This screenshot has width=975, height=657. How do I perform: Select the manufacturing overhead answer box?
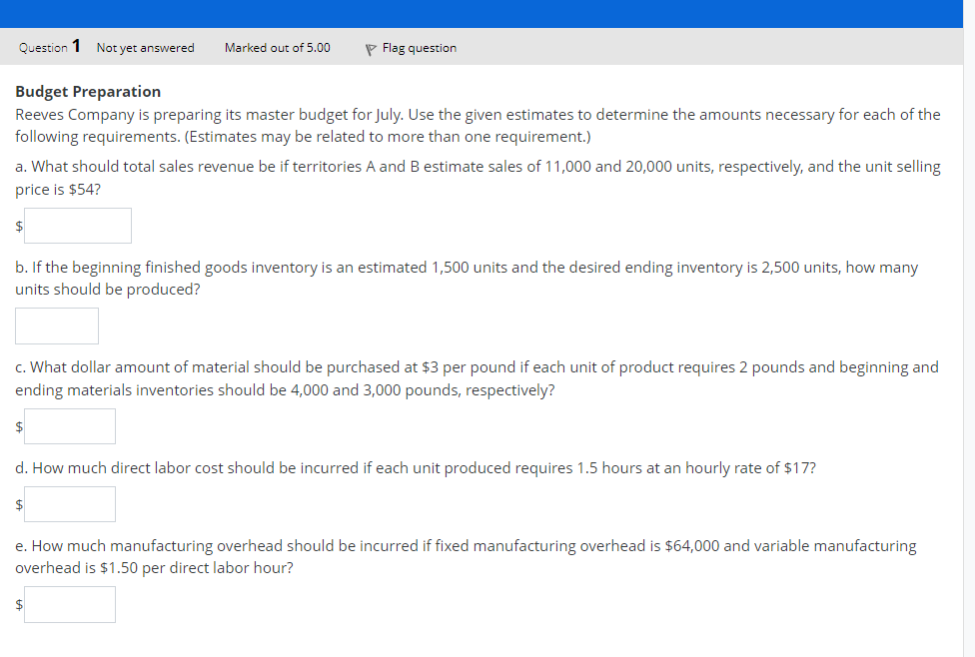tap(70, 604)
